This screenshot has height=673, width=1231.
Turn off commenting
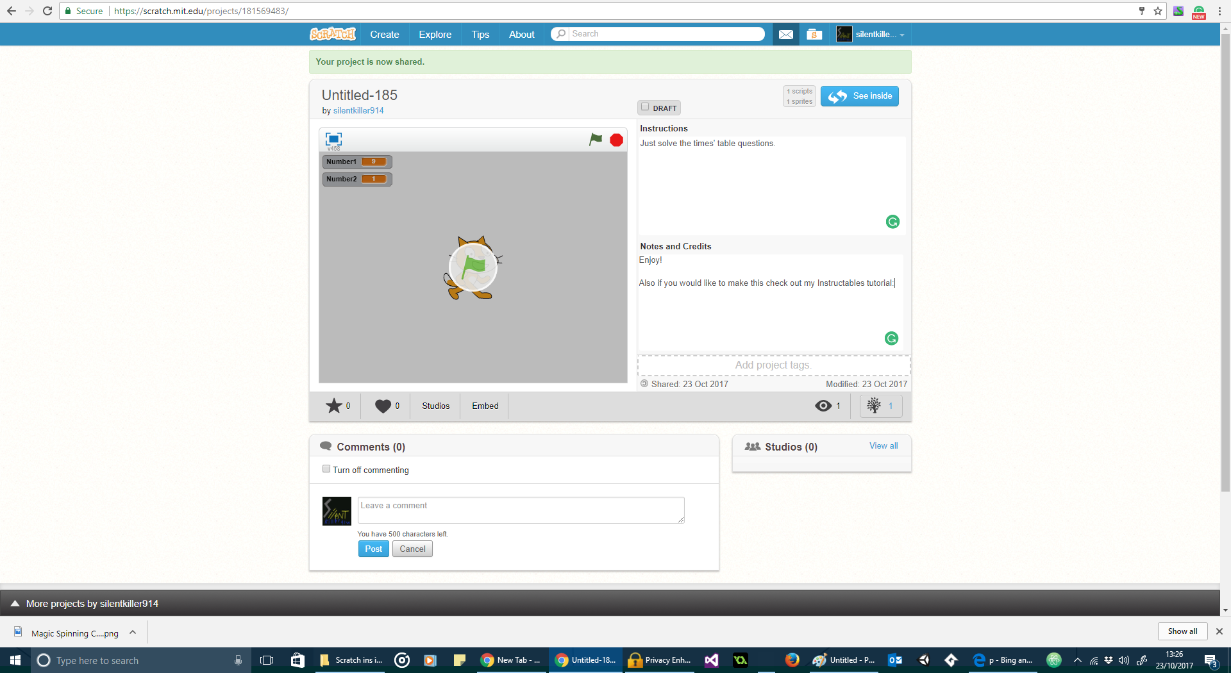[x=326, y=469]
